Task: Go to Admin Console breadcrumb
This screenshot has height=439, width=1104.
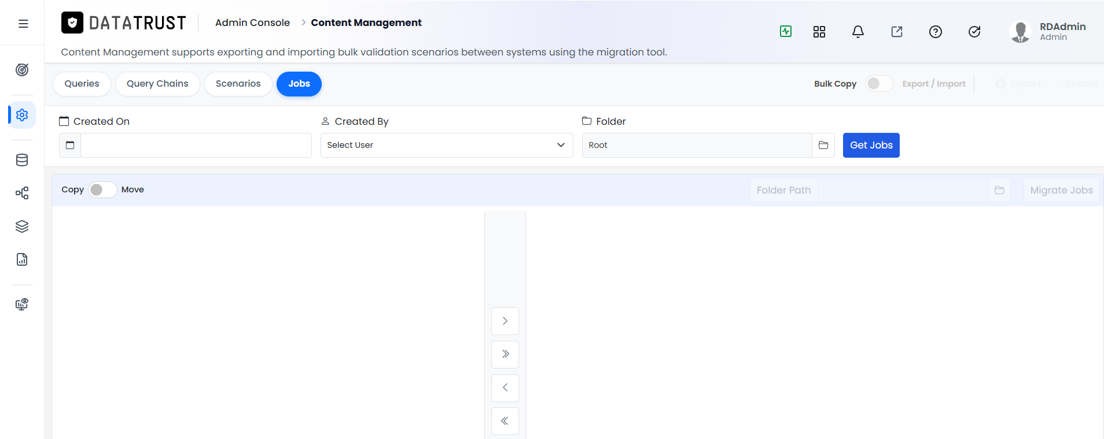Action: pos(252,23)
